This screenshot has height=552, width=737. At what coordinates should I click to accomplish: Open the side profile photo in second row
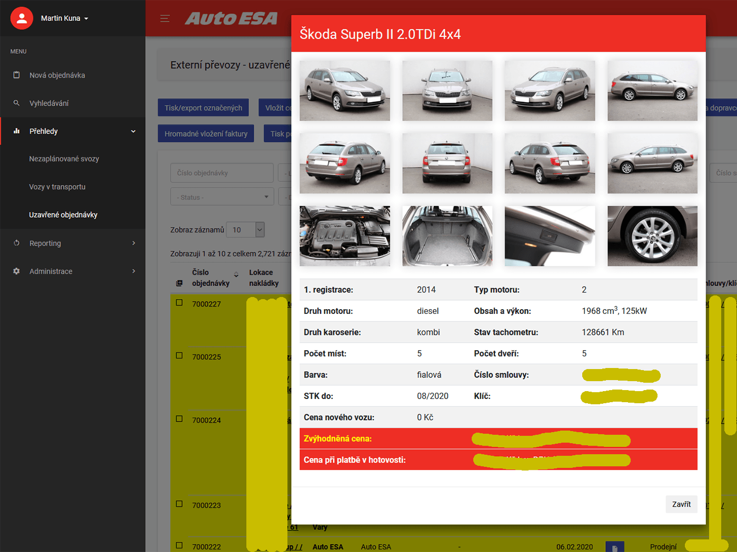653,163
